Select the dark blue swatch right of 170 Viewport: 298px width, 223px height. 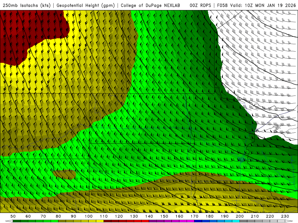click(198, 221)
